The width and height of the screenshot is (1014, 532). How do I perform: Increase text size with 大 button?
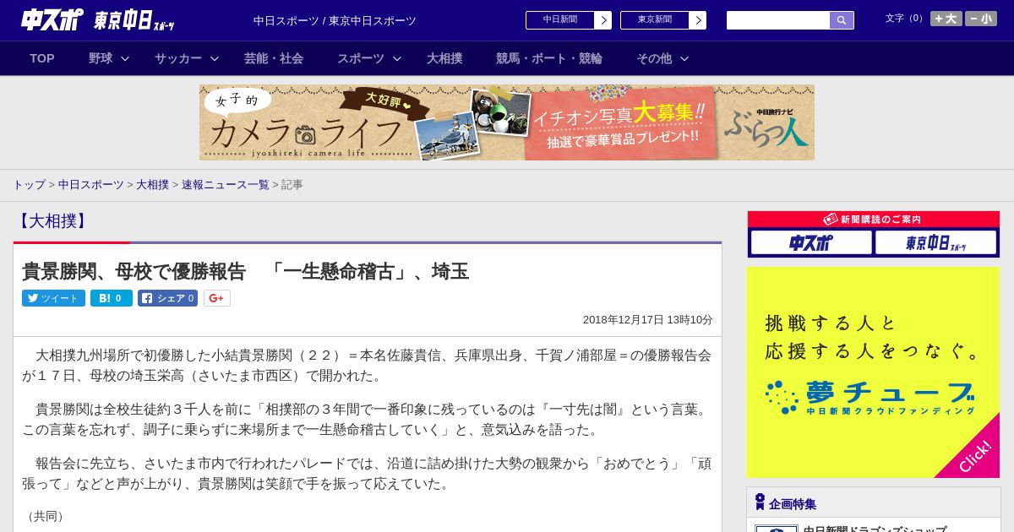[x=946, y=19]
